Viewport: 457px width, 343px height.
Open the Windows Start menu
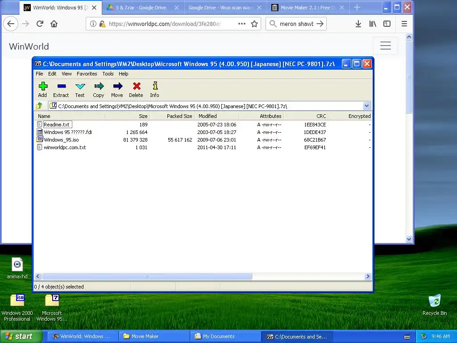[21, 336]
